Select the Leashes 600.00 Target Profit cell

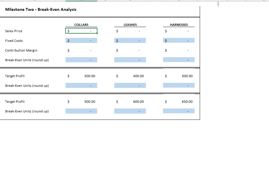(130, 102)
